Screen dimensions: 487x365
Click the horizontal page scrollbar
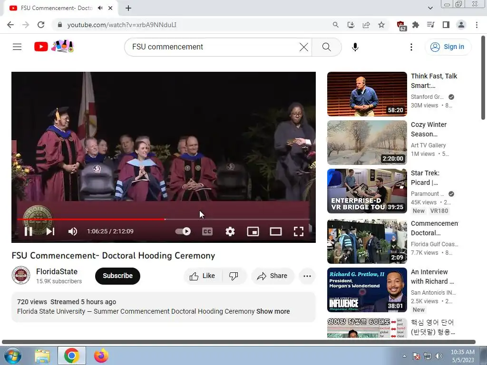click(x=239, y=342)
